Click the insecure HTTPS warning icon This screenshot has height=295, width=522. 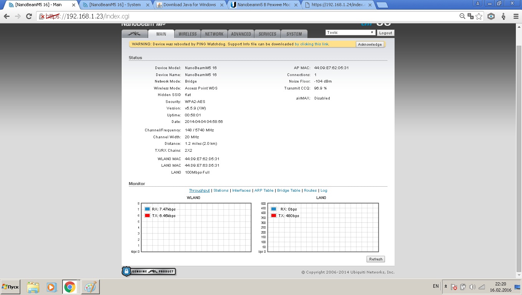(x=42, y=17)
